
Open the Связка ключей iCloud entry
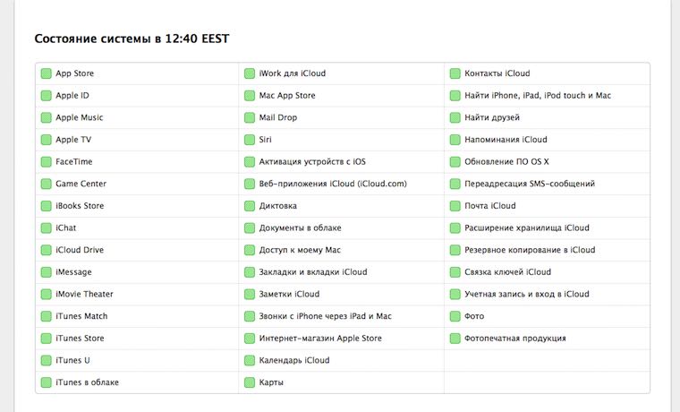coord(508,272)
